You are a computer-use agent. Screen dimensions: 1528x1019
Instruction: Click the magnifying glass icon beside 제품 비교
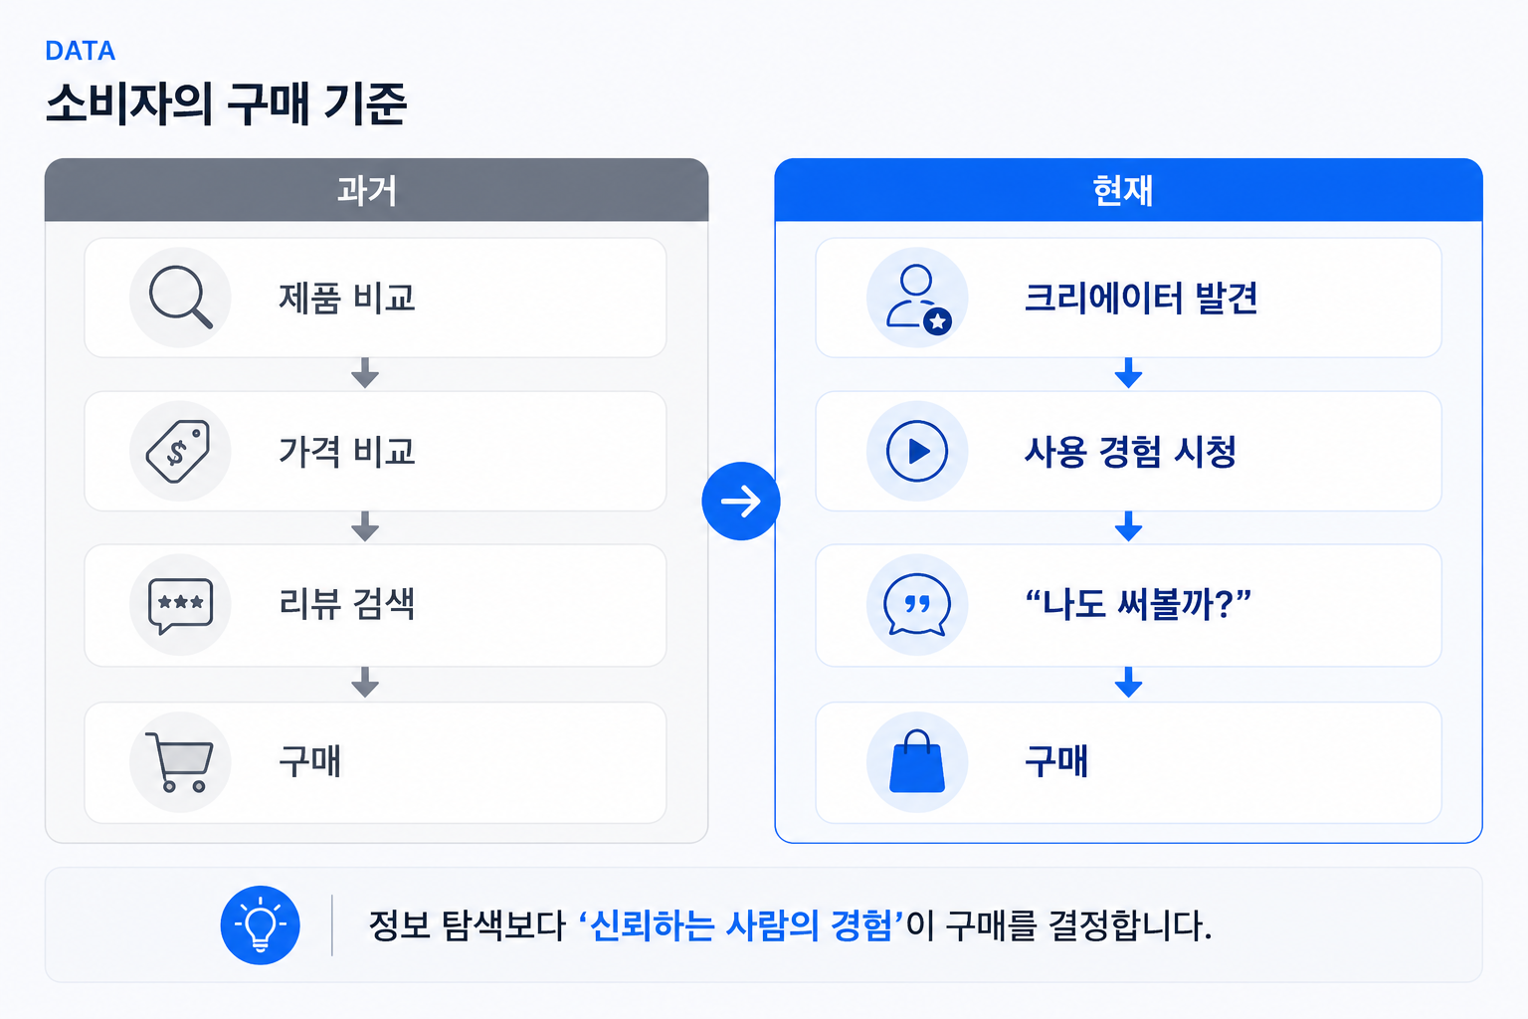click(180, 297)
